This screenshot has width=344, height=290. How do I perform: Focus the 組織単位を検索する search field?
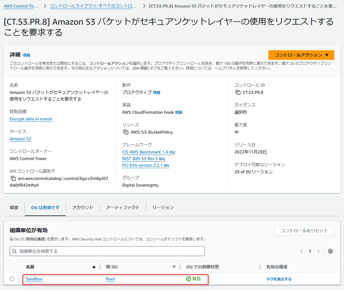tap(107, 251)
